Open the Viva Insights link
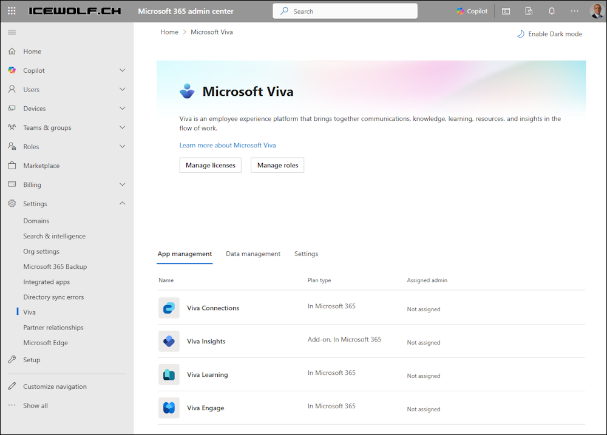This screenshot has height=435, width=607. click(206, 342)
